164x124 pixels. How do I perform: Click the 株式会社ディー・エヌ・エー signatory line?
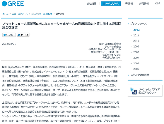106,52
